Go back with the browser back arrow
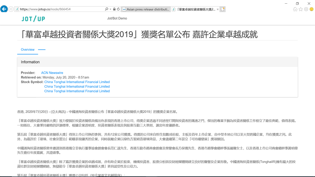The width and height of the screenshot is (315, 177). 4,9
